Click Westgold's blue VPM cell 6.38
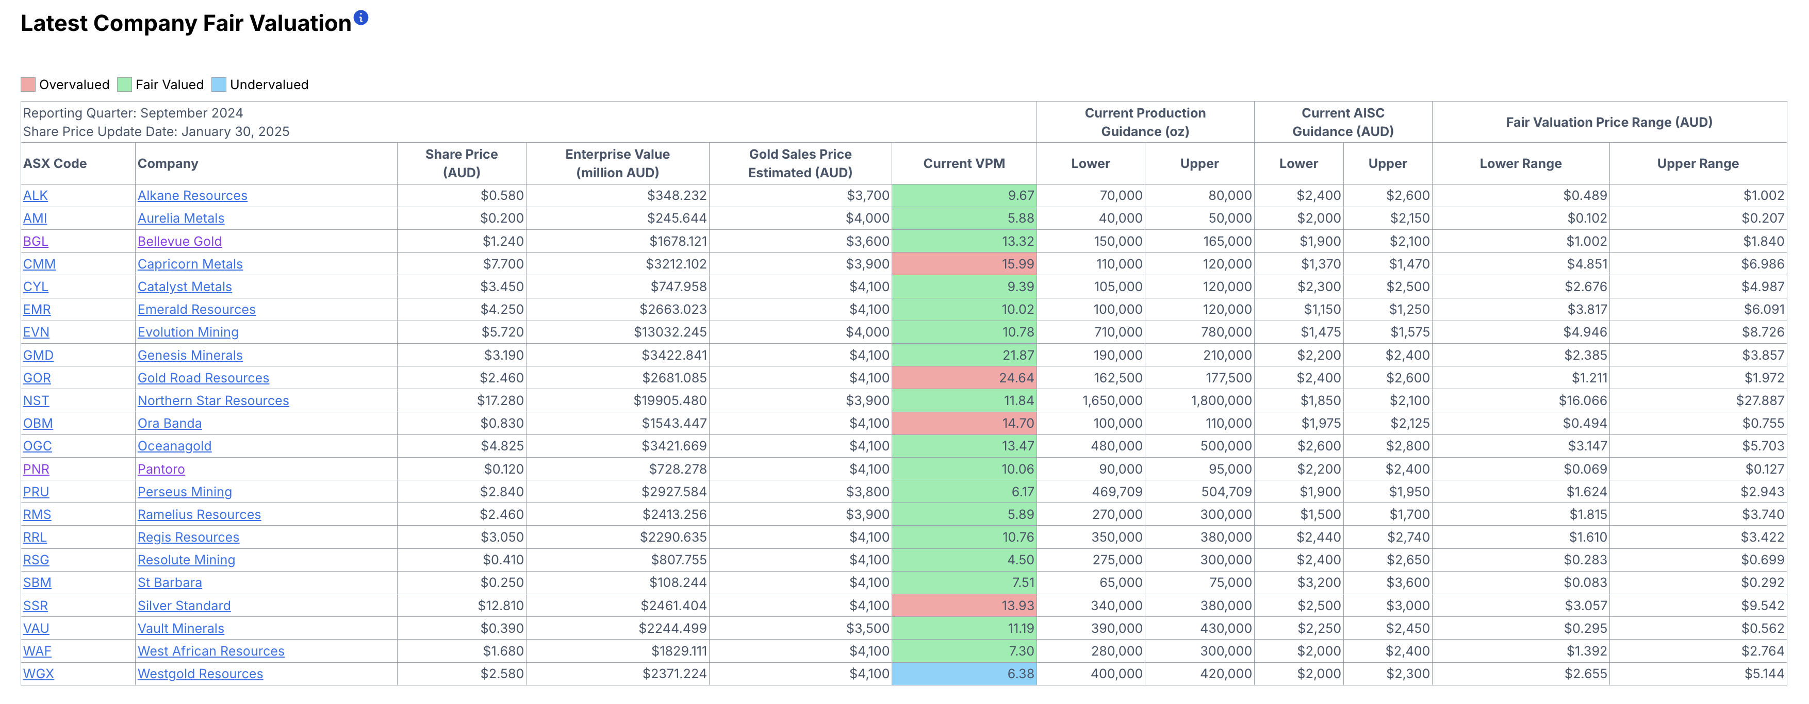 click(964, 674)
